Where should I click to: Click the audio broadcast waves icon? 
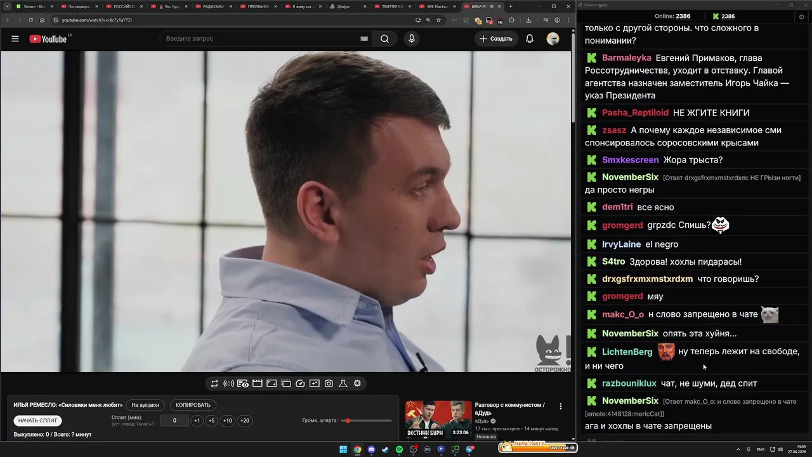(229, 383)
